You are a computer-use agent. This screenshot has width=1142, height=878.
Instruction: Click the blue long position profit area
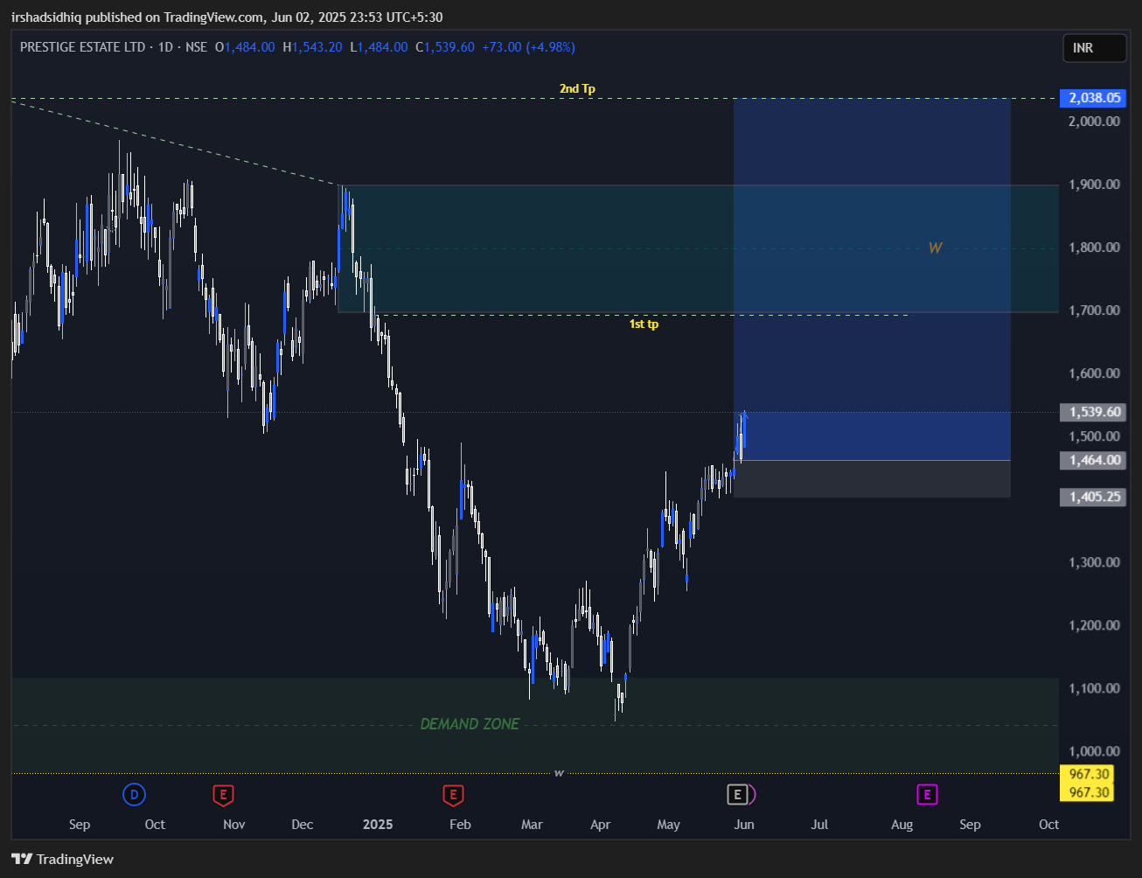click(x=872, y=279)
